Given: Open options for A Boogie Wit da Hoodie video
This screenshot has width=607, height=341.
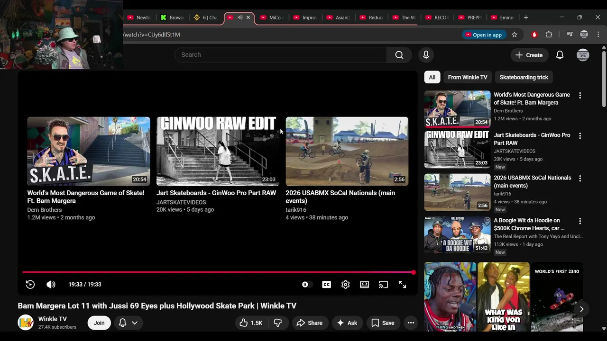Looking at the screenshot, I should coord(579,221).
